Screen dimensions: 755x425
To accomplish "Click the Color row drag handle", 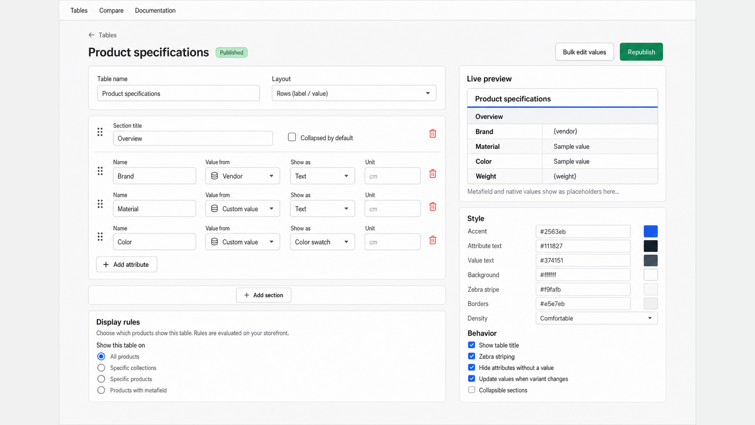I will pyautogui.click(x=100, y=237).
